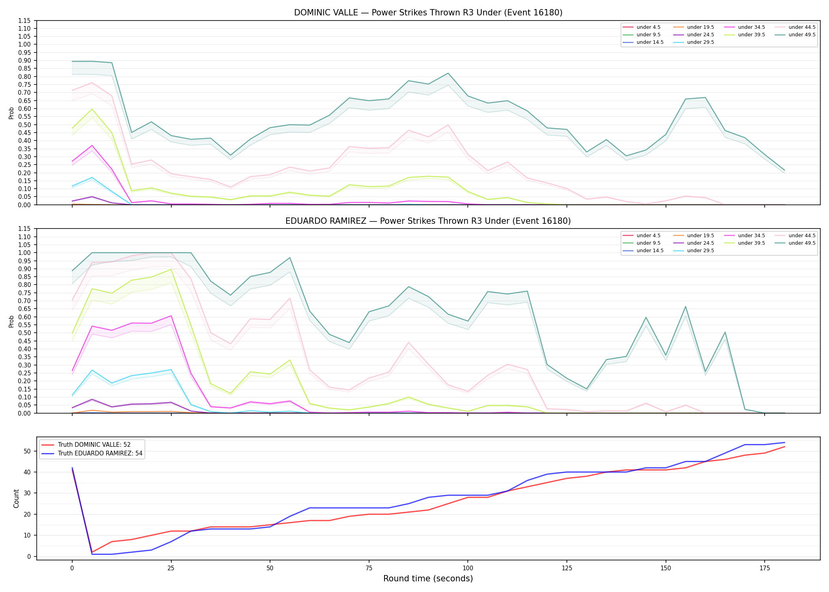Select 'under 29.5' in the Eduardo Ramirez legend
The image size is (829, 592).
(700, 251)
